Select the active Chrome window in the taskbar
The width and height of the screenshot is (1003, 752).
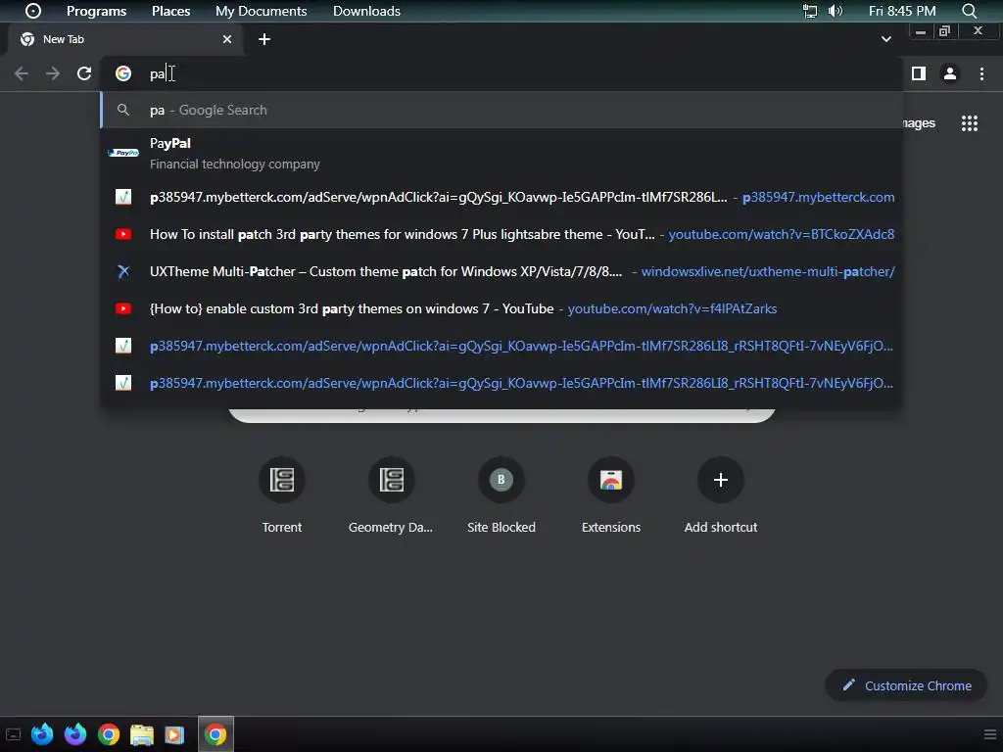[x=215, y=734]
